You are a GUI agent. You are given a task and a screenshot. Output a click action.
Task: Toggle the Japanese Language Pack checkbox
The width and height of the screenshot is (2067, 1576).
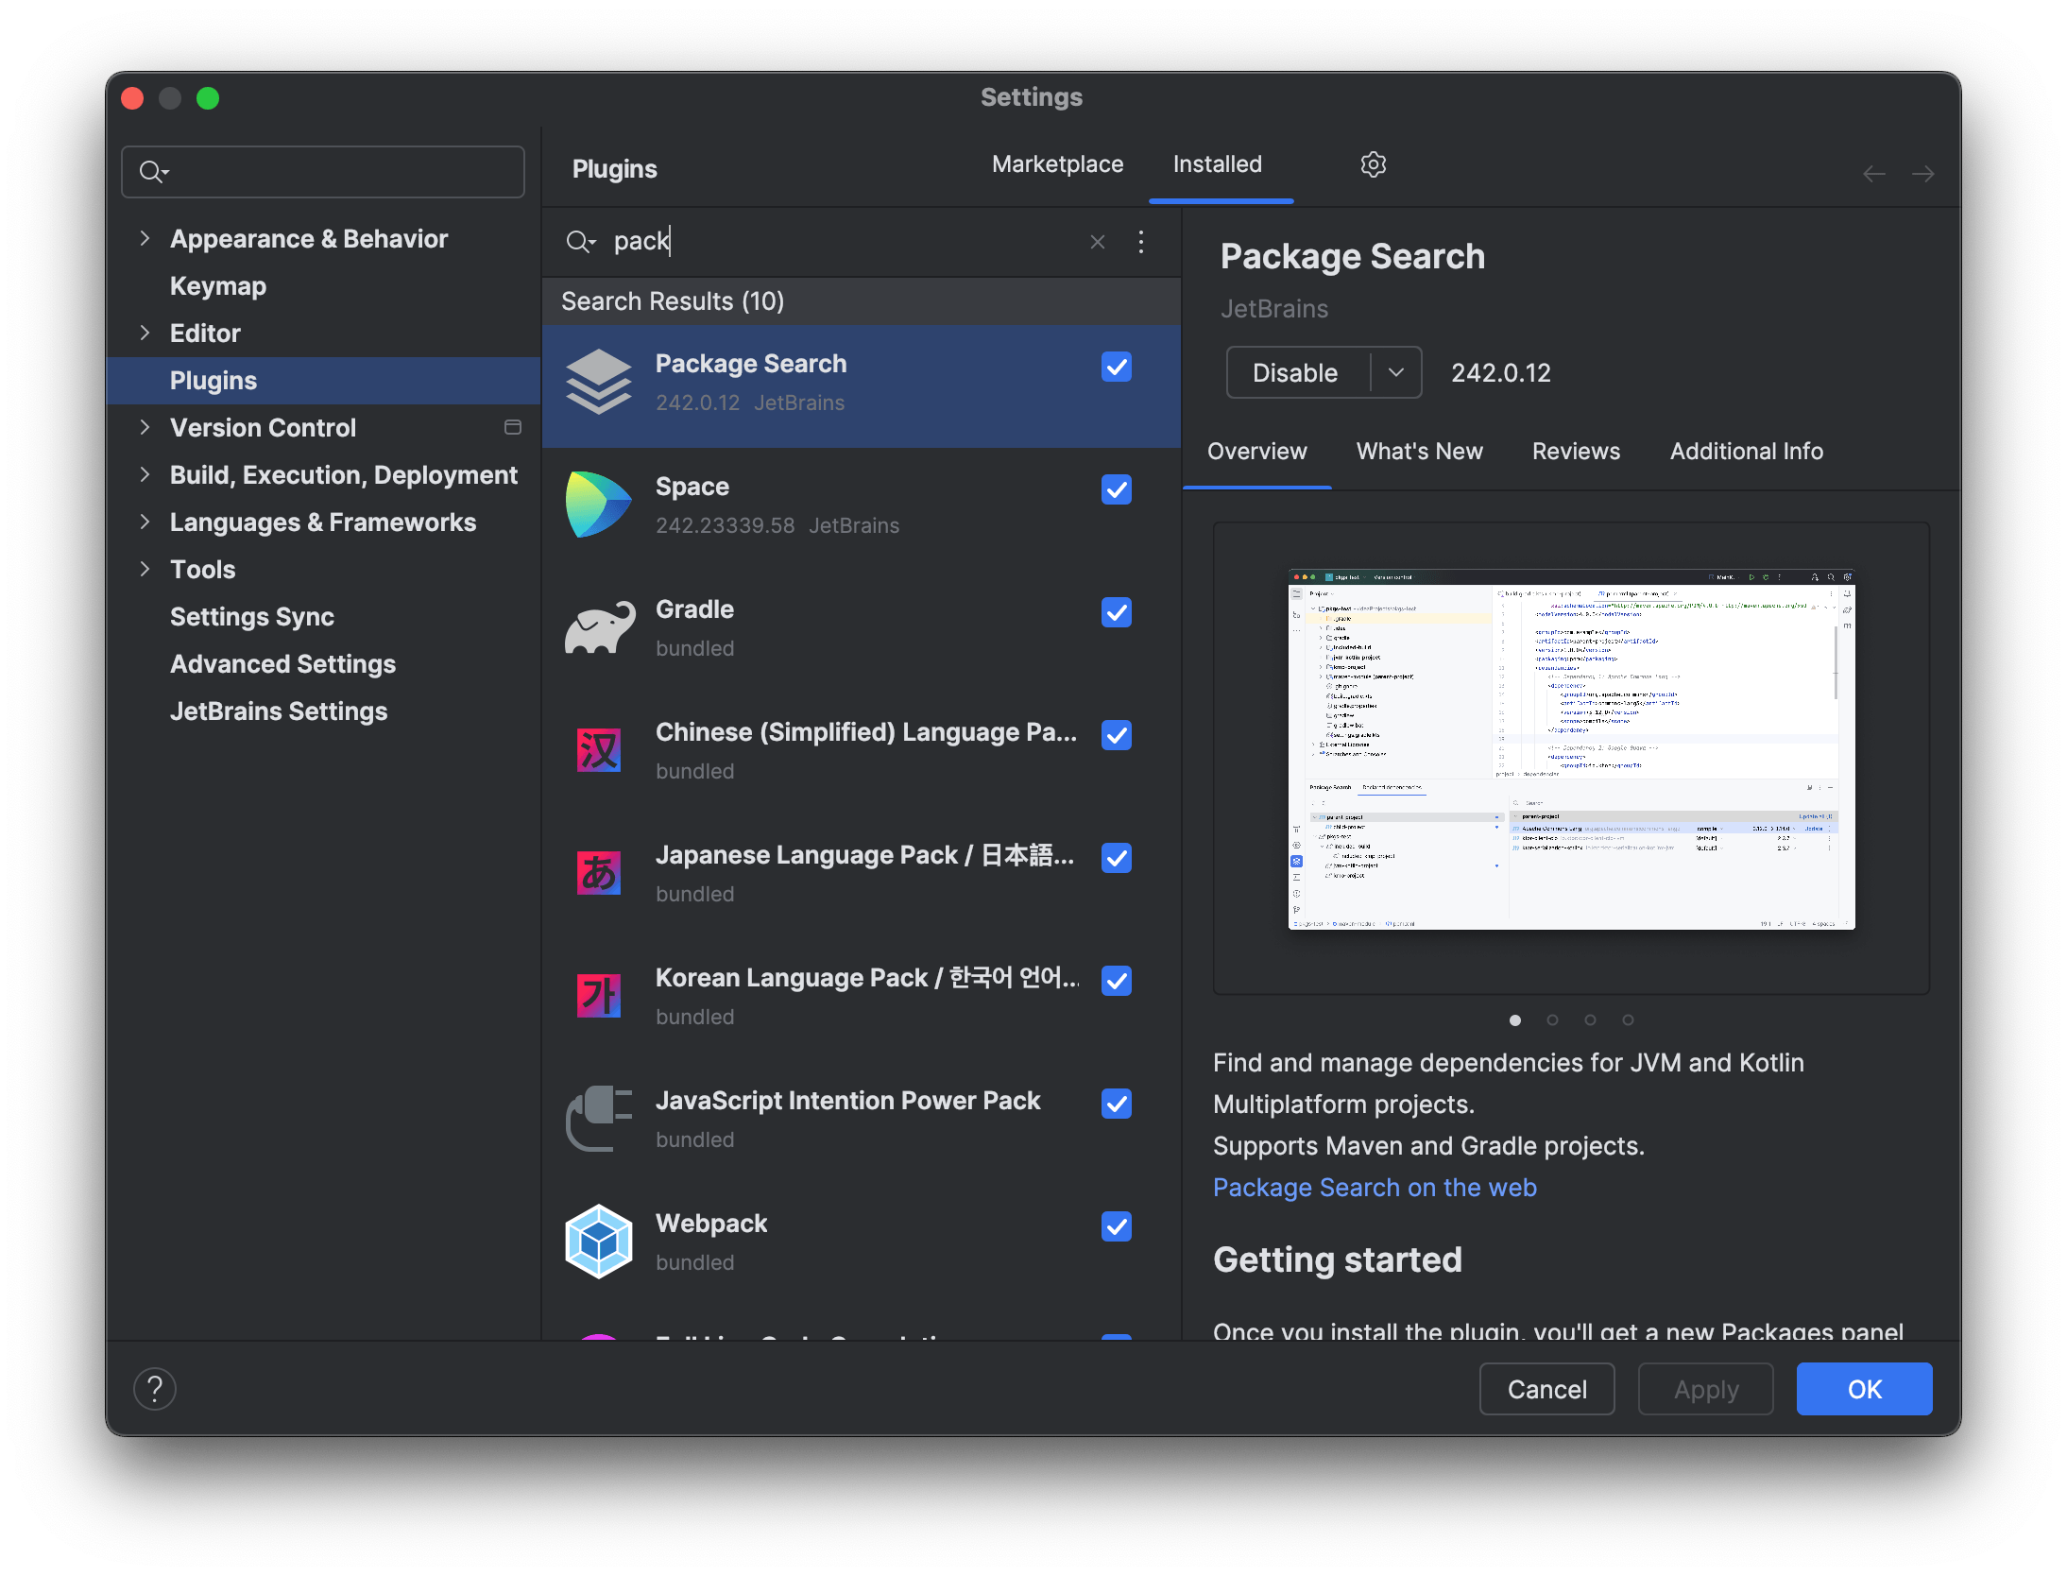pyautogui.click(x=1116, y=858)
